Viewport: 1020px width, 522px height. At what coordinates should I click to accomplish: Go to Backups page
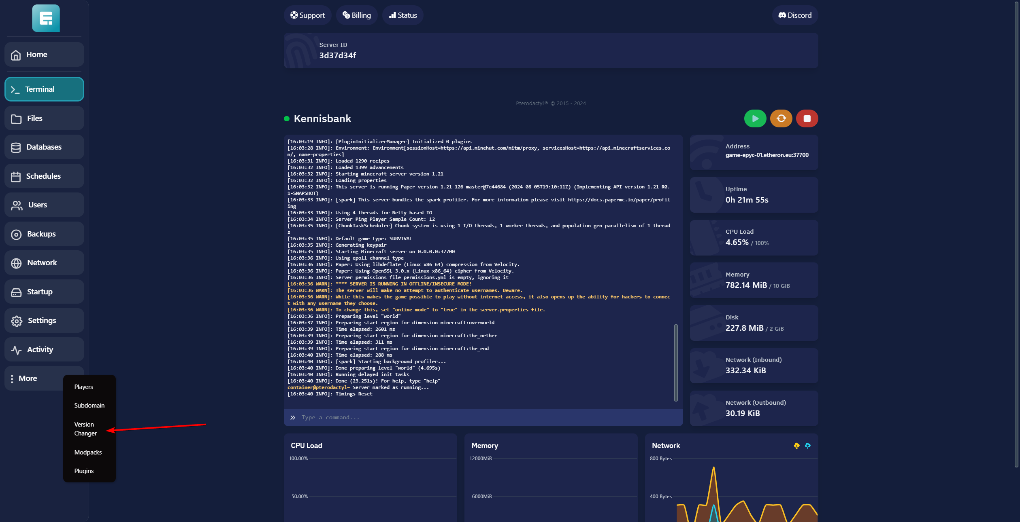point(44,234)
